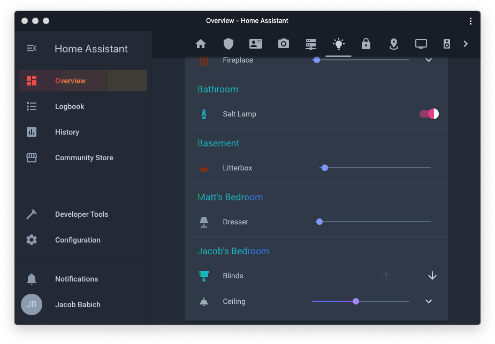This screenshot has width=495, height=344.
Task: Open the padlock locks tab
Action: click(366, 44)
